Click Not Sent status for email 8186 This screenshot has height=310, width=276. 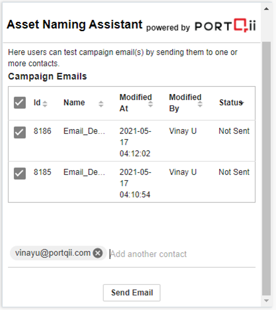click(234, 131)
